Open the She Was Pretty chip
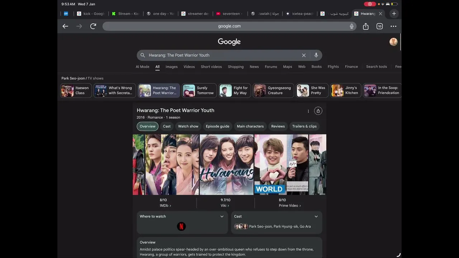459x258 pixels. (x=312, y=91)
